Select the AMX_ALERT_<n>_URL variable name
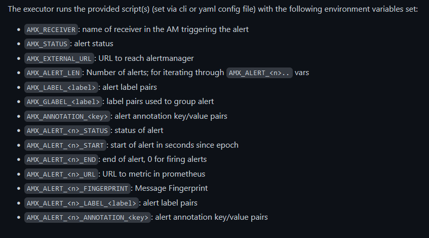Image resolution: width=429 pixels, height=238 pixels. click(60, 174)
